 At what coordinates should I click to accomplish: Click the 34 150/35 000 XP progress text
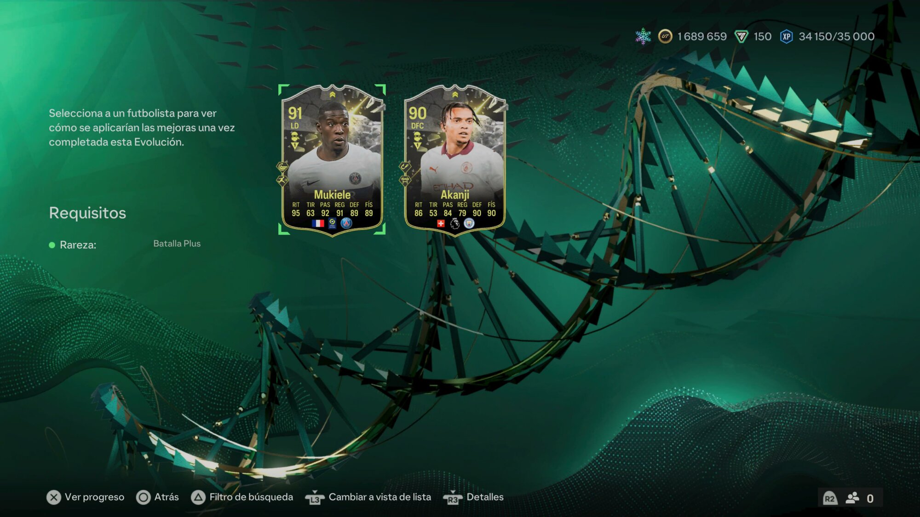[836, 36]
